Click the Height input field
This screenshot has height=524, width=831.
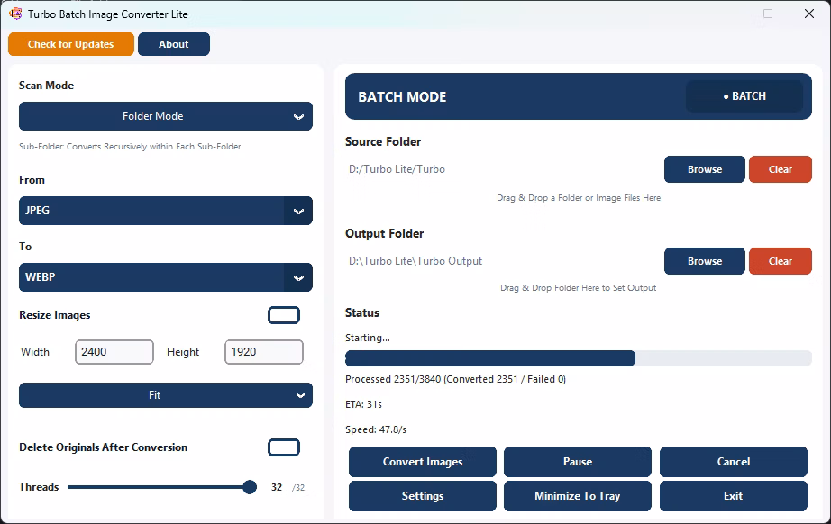264,352
